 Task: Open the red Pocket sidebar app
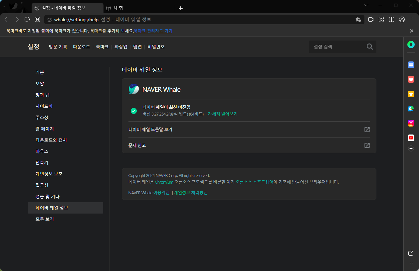(411, 79)
